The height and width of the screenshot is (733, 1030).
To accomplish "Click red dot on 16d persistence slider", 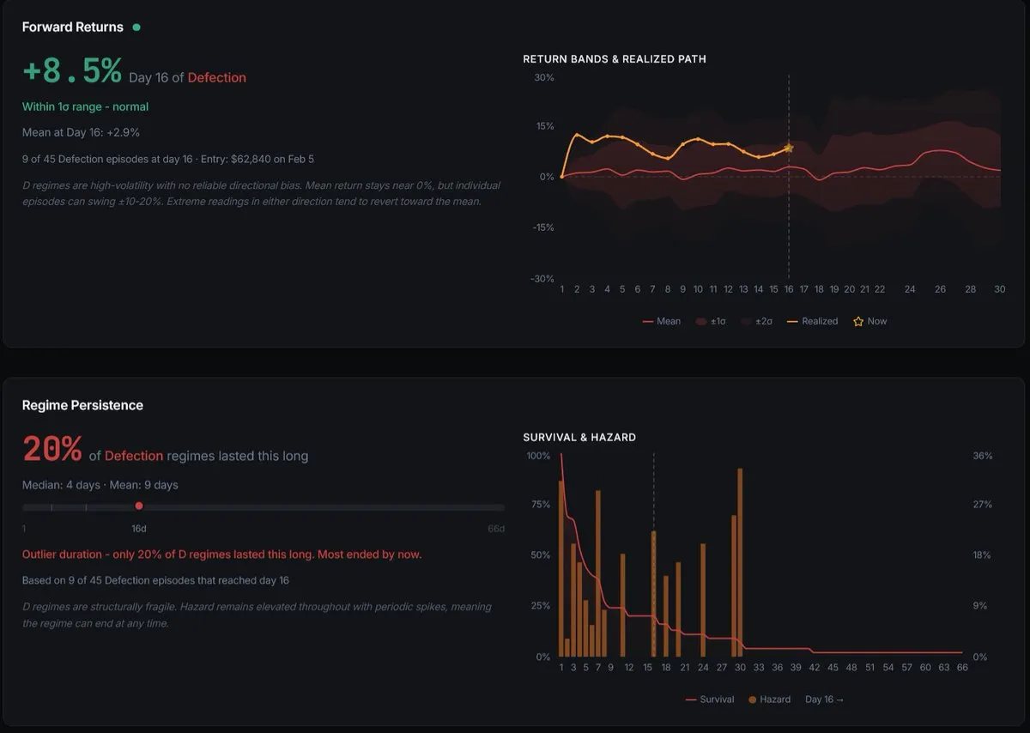I will (x=139, y=506).
